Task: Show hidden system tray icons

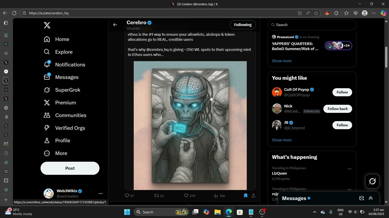Action: pyautogui.click(x=315, y=212)
